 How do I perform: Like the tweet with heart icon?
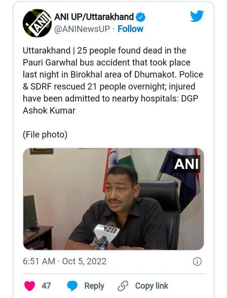(x=30, y=286)
